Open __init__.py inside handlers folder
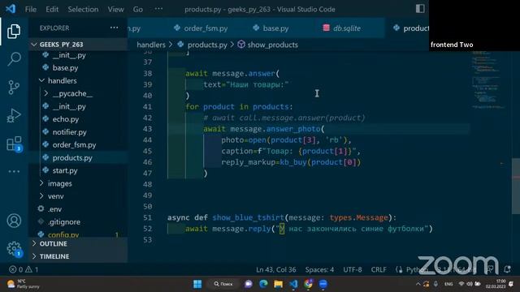The height and width of the screenshot is (292, 520). click(69, 106)
